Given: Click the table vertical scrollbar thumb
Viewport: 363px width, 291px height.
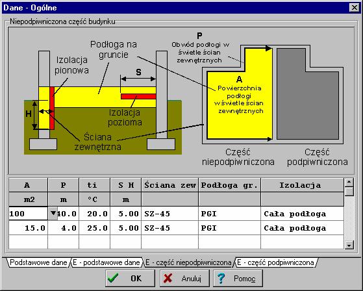Looking at the screenshot, I should [x=349, y=191].
